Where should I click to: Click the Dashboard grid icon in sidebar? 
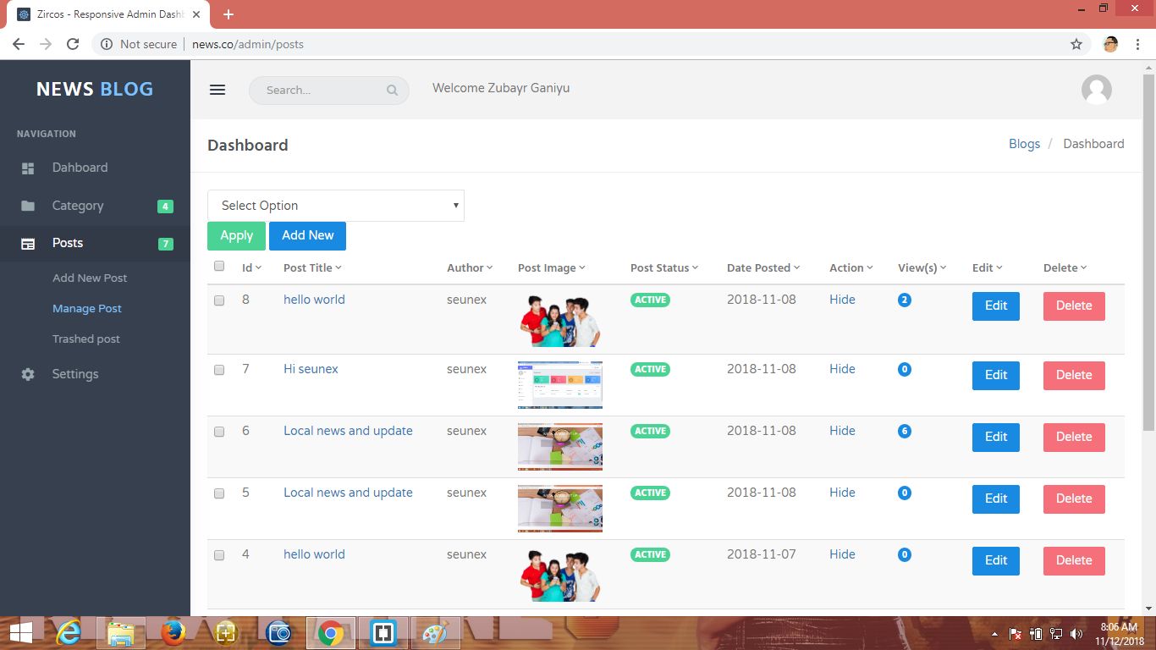point(28,168)
